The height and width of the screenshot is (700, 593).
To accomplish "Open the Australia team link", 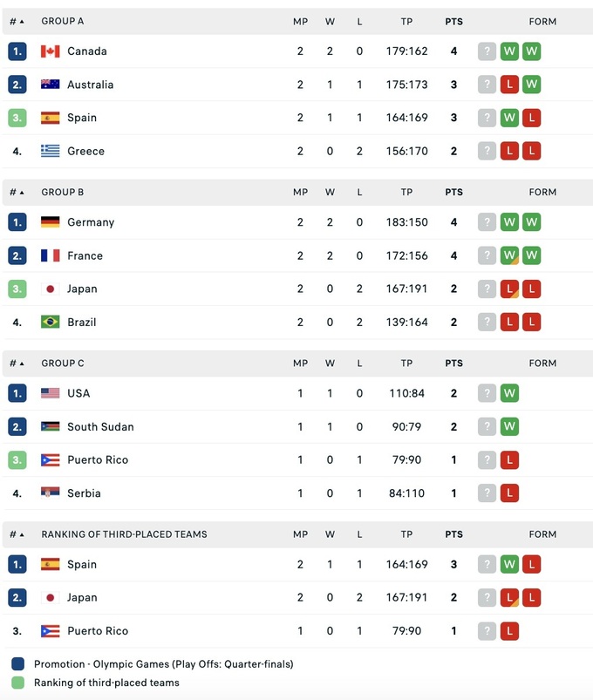I will (90, 85).
